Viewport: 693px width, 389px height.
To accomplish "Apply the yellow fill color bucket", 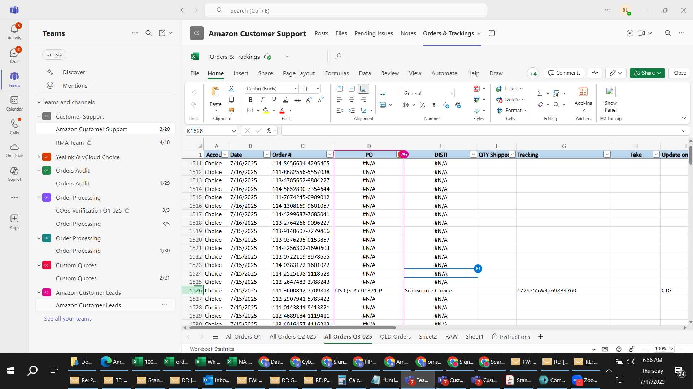I will (x=266, y=111).
